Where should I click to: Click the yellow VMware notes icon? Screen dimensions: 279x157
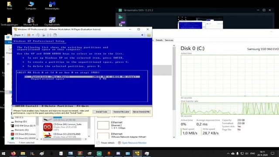pyautogui.click(x=149, y=35)
